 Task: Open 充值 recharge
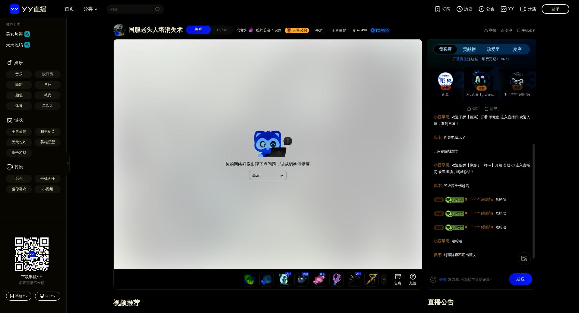point(413,279)
